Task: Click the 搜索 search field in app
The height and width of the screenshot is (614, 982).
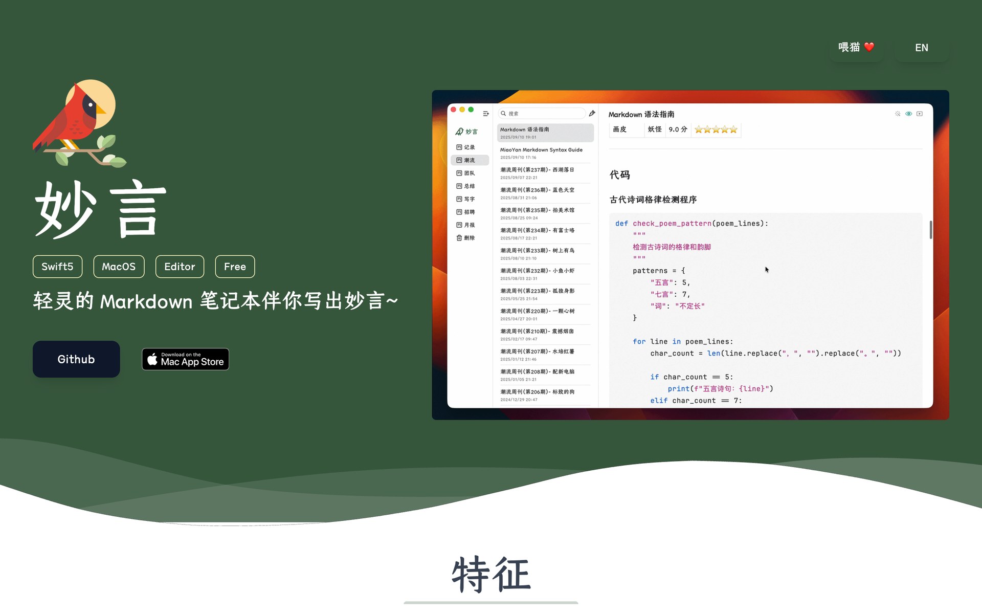Action: coord(541,114)
